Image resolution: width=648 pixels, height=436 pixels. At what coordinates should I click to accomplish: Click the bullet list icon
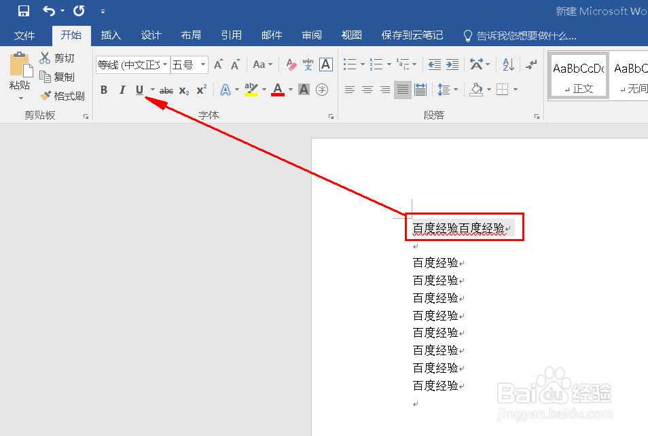(x=350, y=65)
